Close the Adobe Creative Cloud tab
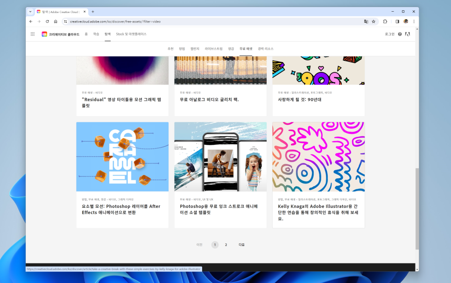The height and width of the screenshot is (283, 451). [x=85, y=12]
